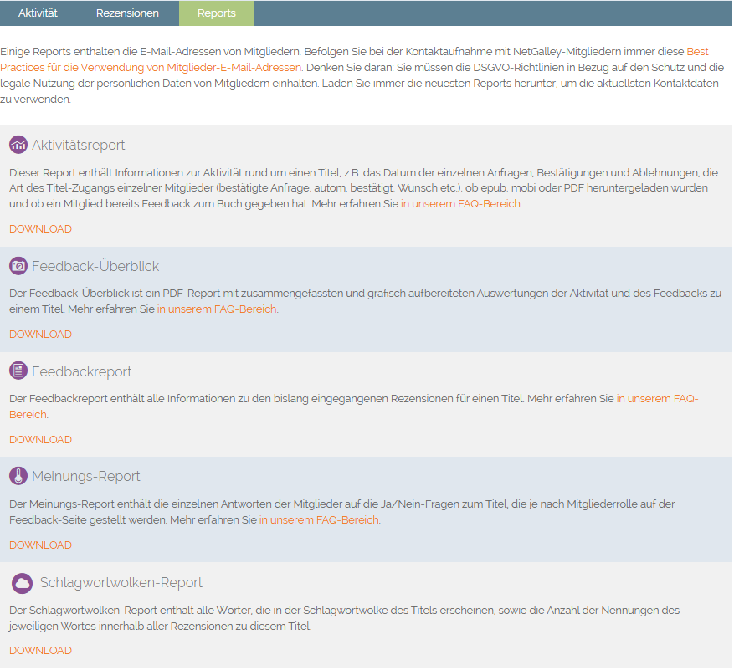This screenshot has width=734, height=670.
Task: Click the Feedbackreport document icon
Action: pos(18,371)
